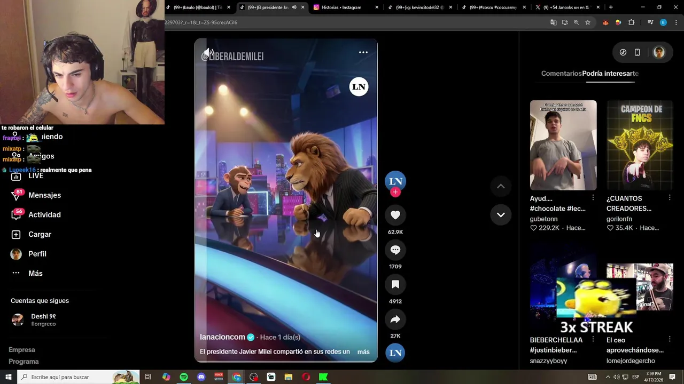Open the 'Ayud.... #chocolate' video thumbnail
Viewport: 684px width, 384px height.
click(x=563, y=145)
